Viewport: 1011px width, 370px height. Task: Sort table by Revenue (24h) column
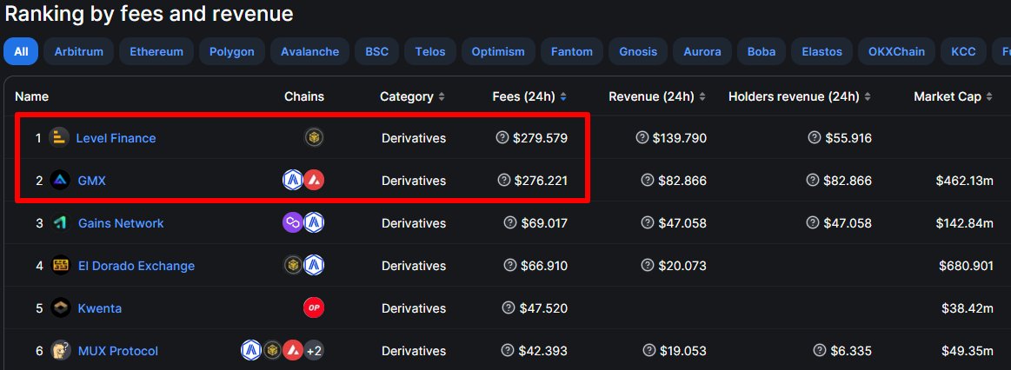pos(657,96)
